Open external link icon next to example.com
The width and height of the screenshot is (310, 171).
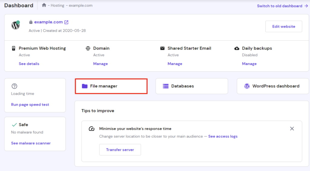(66, 22)
